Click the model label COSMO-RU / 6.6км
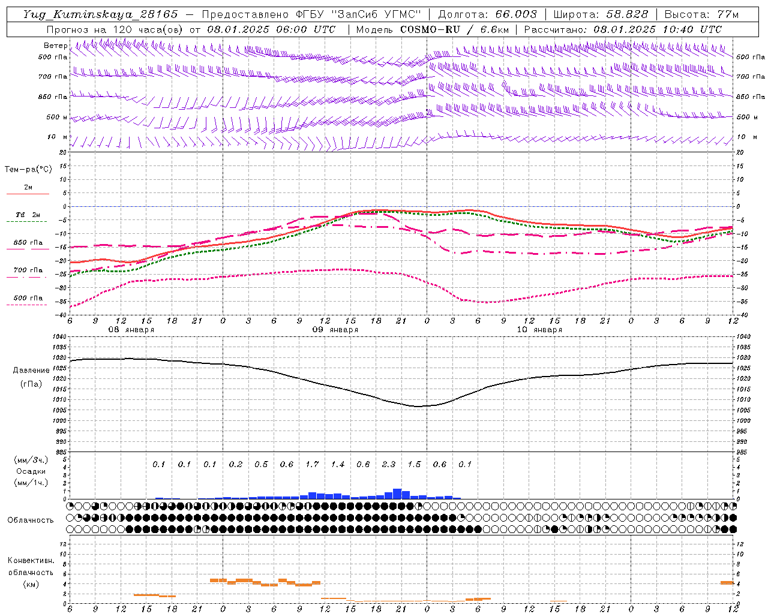The width and height of the screenshot is (768, 614). pyautogui.click(x=455, y=29)
